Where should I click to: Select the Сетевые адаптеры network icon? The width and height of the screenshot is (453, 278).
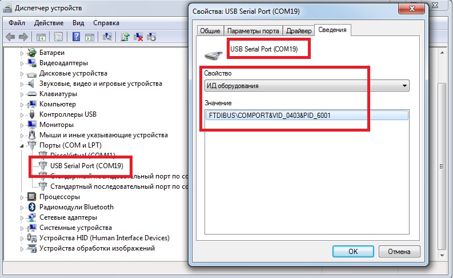point(31,217)
